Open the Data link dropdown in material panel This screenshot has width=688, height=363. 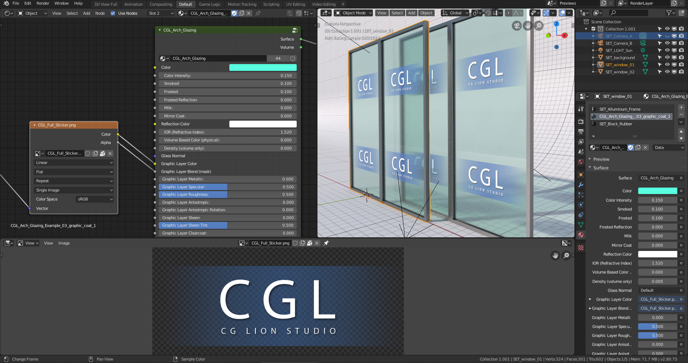coord(669,147)
